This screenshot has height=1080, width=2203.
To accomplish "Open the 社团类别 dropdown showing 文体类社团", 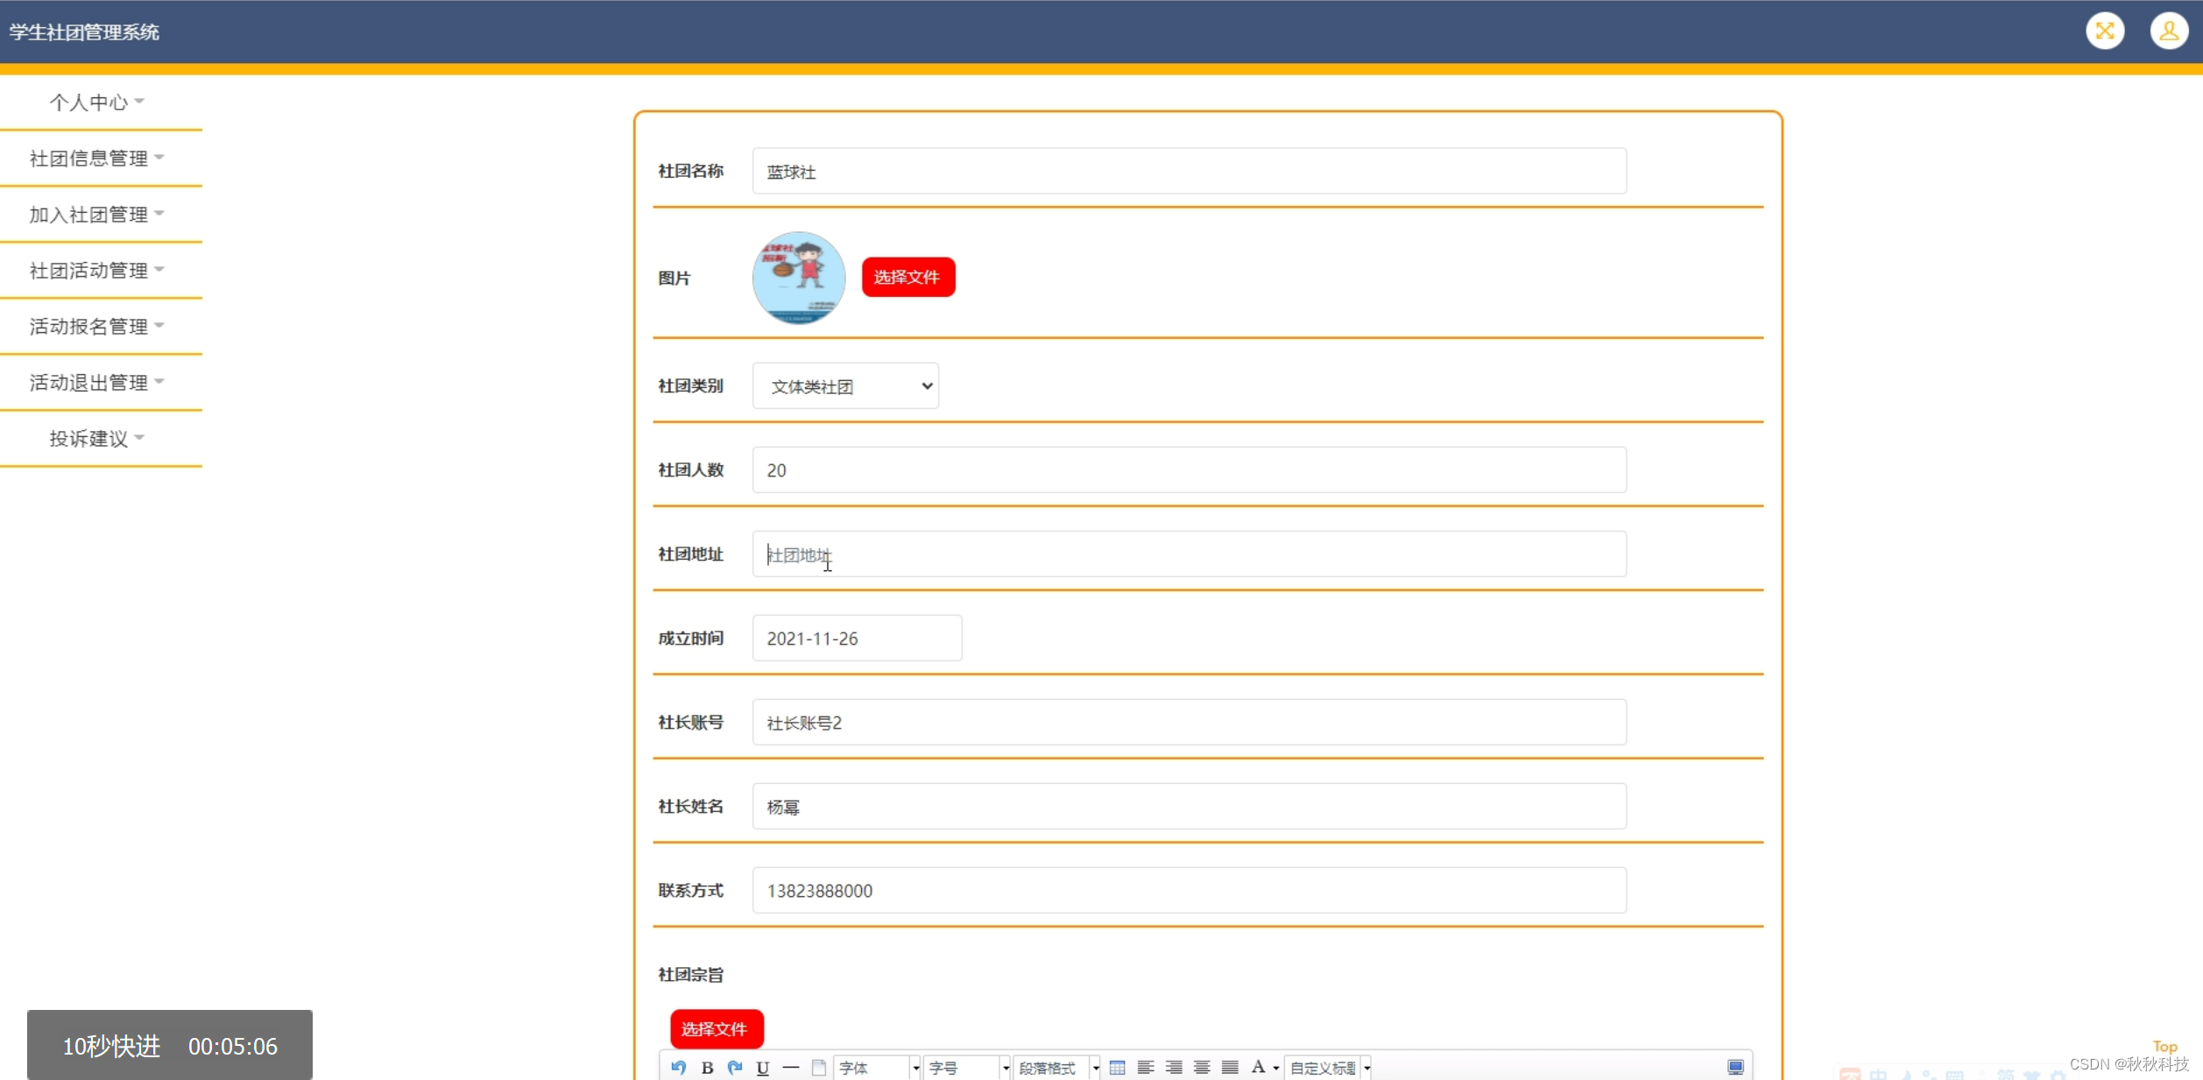I will [844, 385].
